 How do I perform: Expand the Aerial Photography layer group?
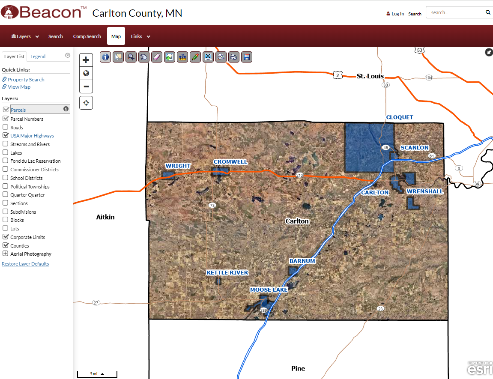pyautogui.click(x=6, y=254)
